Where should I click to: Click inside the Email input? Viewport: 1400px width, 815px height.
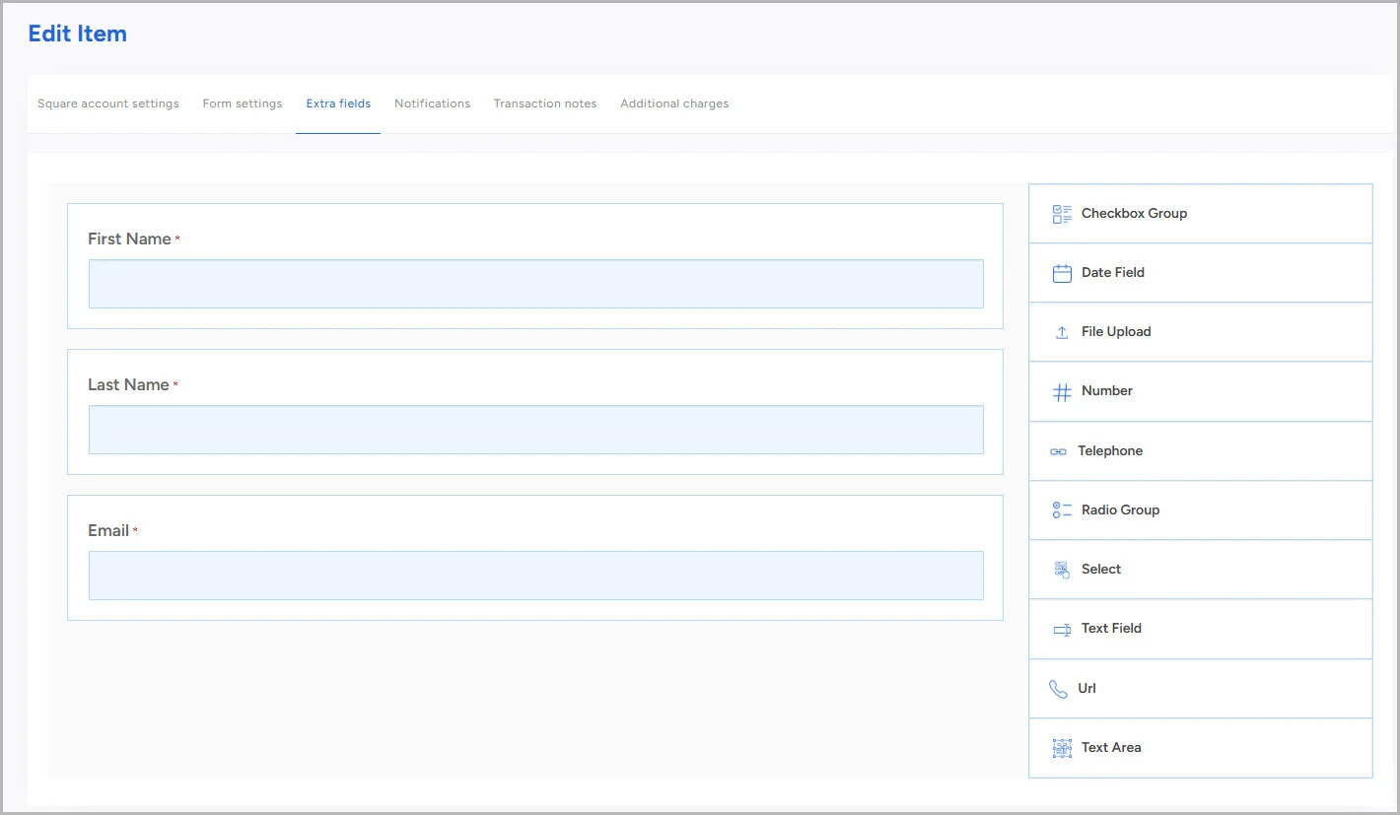point(536,576)
